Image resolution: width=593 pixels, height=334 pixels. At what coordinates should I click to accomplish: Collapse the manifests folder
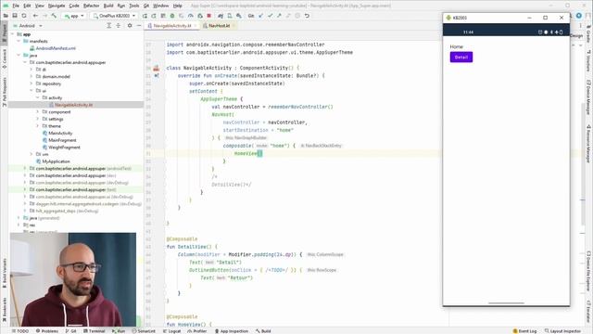coord(19,41)
